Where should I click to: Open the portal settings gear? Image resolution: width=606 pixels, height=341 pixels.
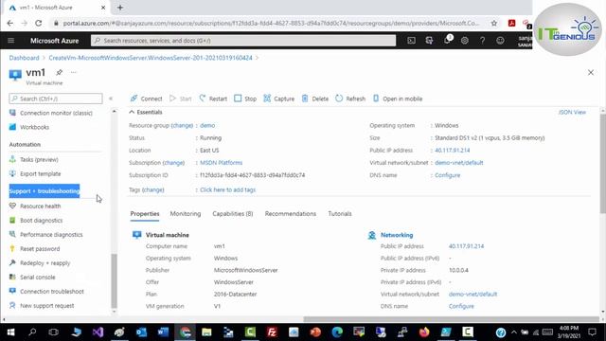pyautogui.click(x=465, y=41)
